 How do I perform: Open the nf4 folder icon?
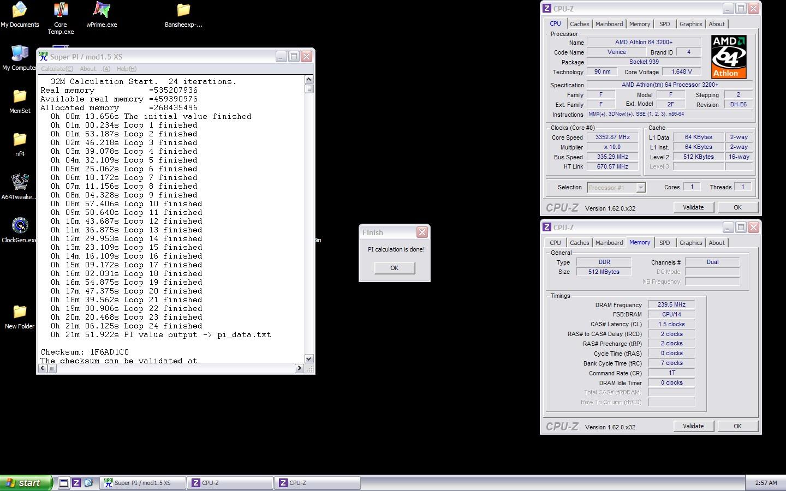coord(20,144)
